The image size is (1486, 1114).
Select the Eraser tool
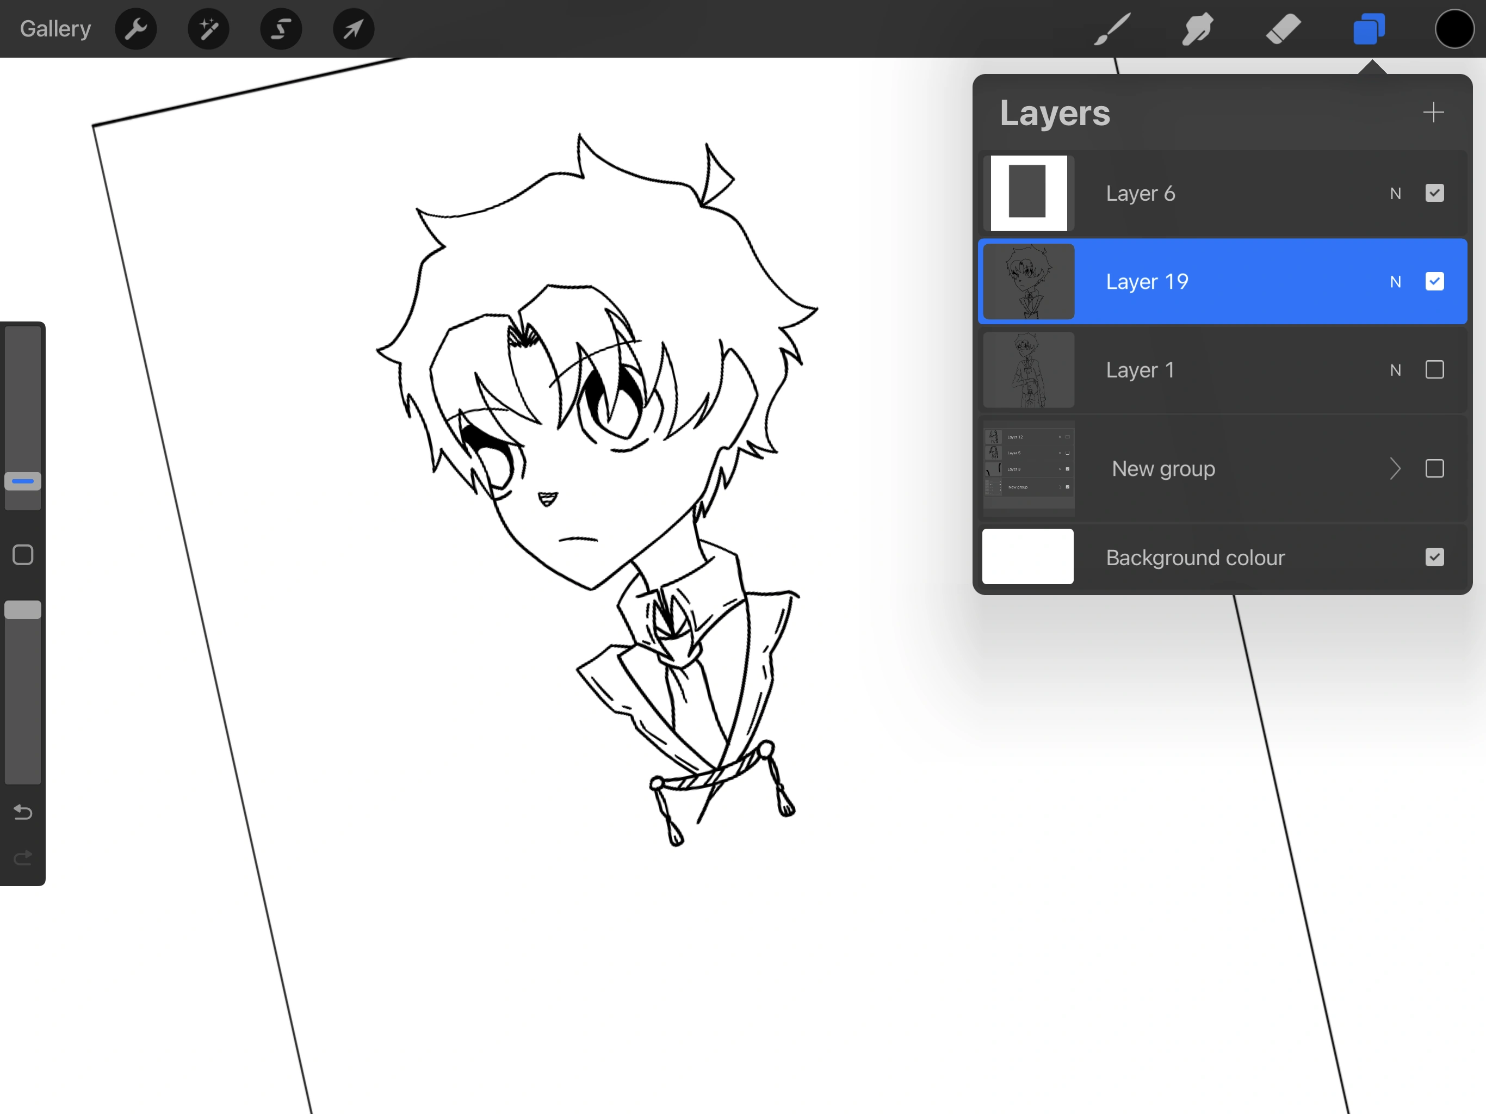pyautogui.click(x=1283, y=29)
